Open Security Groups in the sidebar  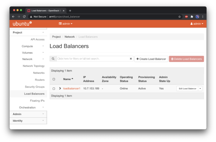(x=35, y=87)
